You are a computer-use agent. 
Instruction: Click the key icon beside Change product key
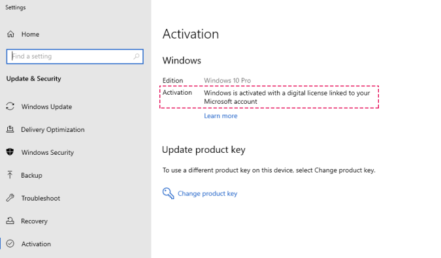tap(168, 193)
